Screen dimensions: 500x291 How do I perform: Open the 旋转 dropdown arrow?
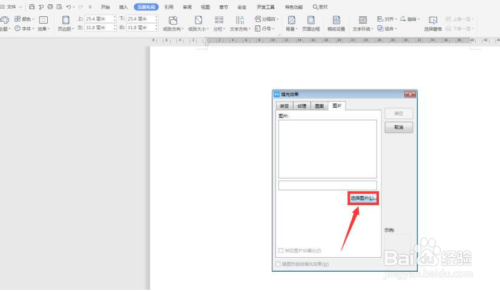click(x=418, y=19)
